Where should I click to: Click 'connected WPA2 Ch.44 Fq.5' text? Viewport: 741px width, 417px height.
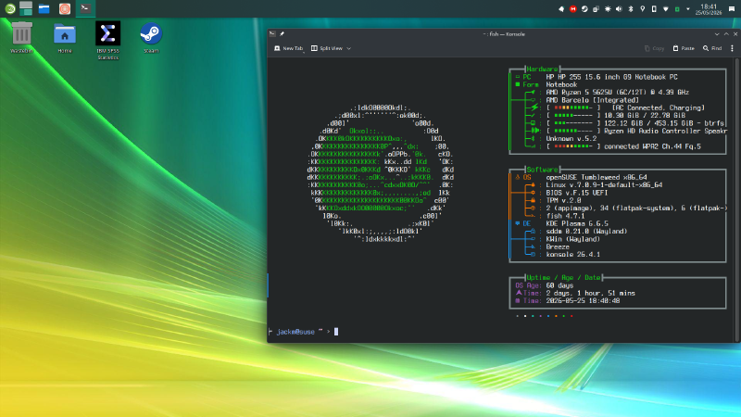coord(652,146)
